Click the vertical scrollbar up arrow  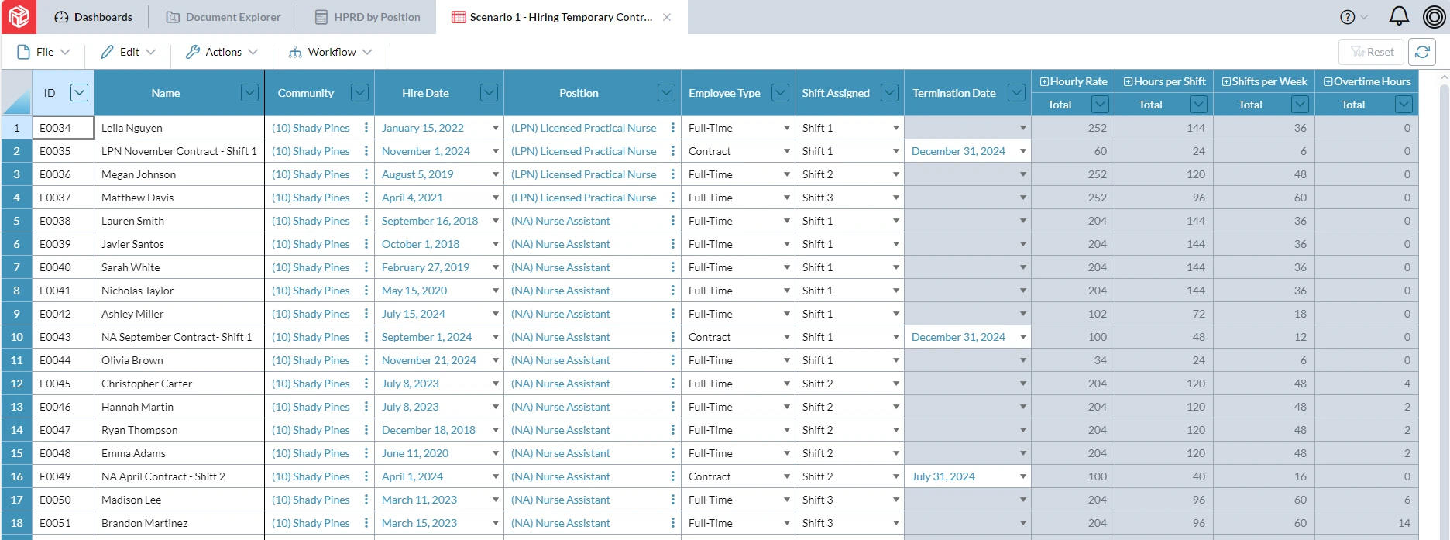[x=1444, y=77]
